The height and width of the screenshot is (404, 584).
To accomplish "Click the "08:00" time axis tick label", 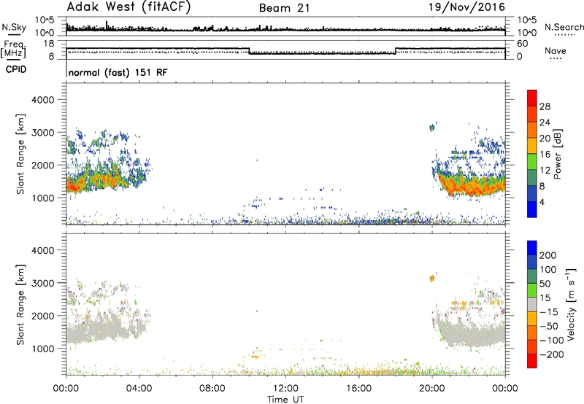I will coord(212,389).
